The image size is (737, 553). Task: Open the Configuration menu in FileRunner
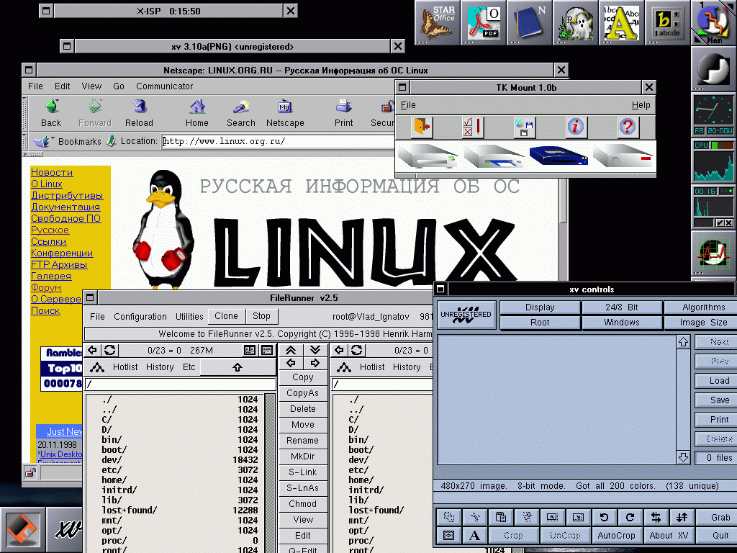coord(140,316)
